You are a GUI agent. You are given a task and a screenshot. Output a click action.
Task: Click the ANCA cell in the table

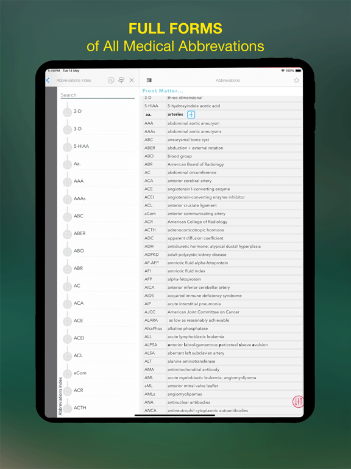pos(155,410)
